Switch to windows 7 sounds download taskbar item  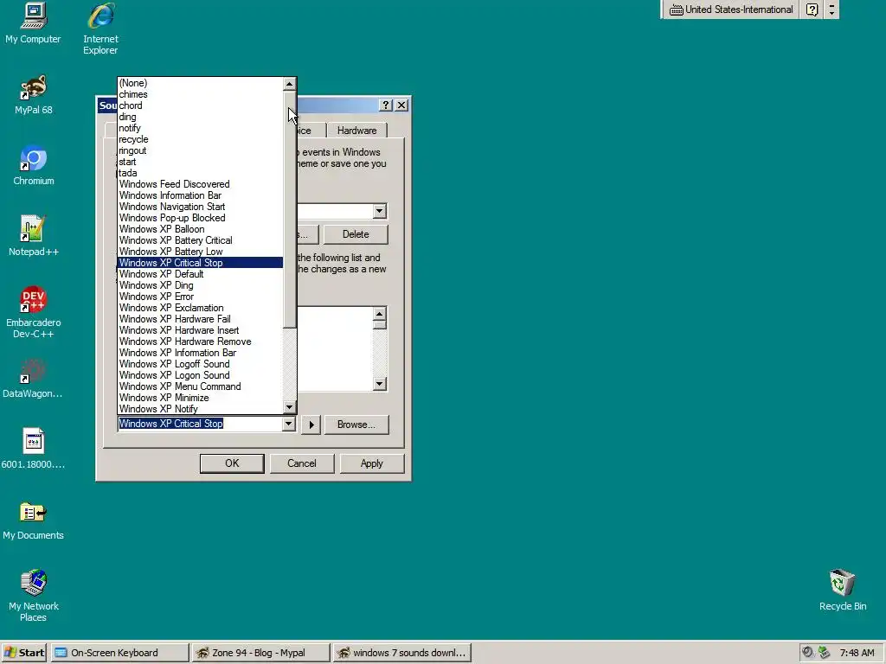pyautogui.click(x=401, y=653)
